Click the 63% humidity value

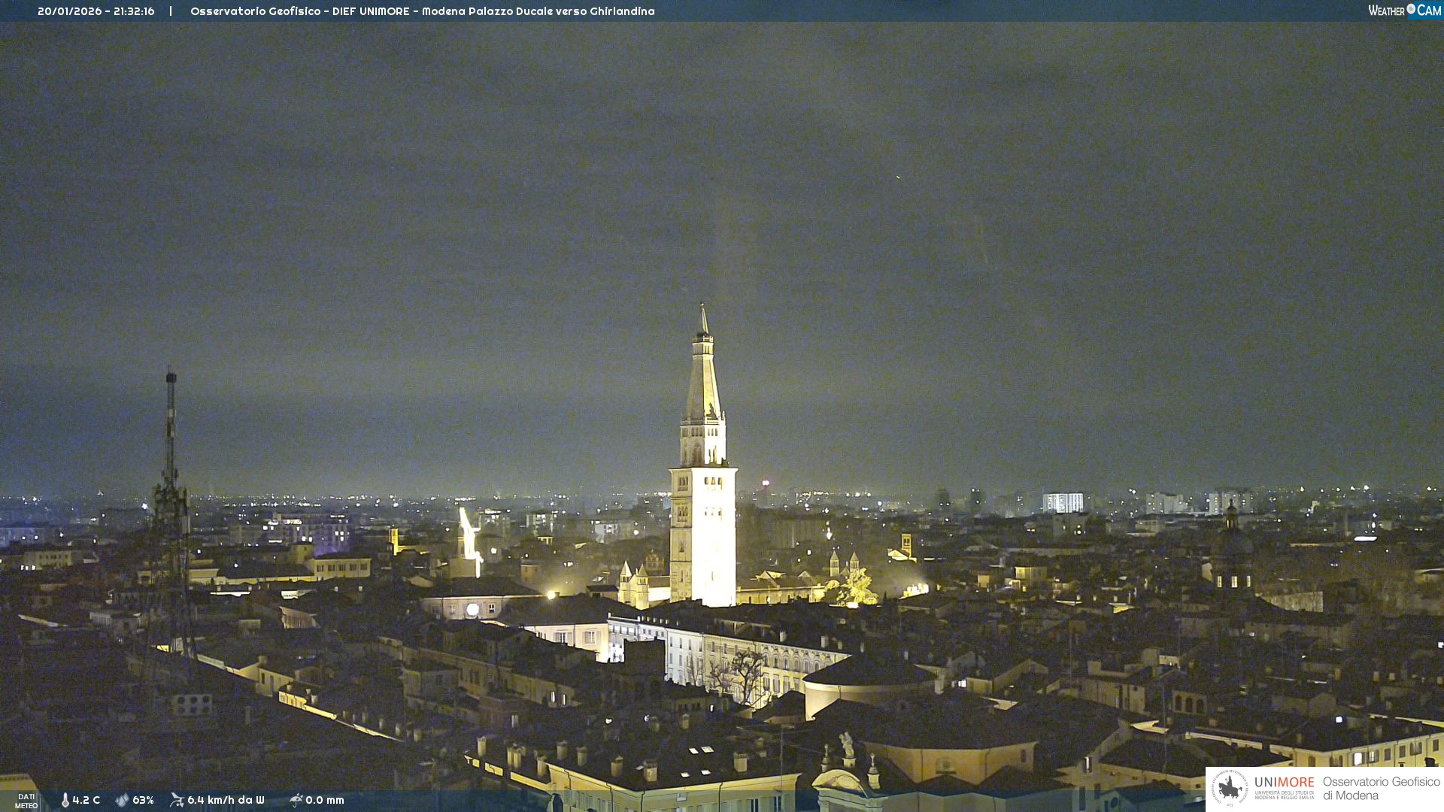pos(143,800)
